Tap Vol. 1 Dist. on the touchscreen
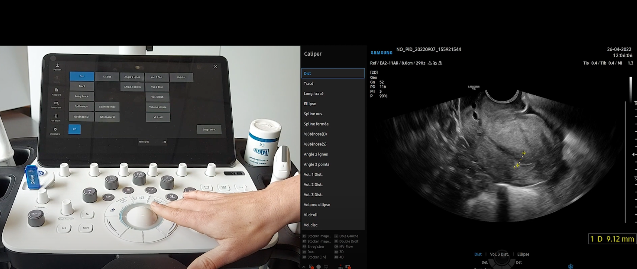Viewport: 637px width, 269px height. [x=157, y=77]
